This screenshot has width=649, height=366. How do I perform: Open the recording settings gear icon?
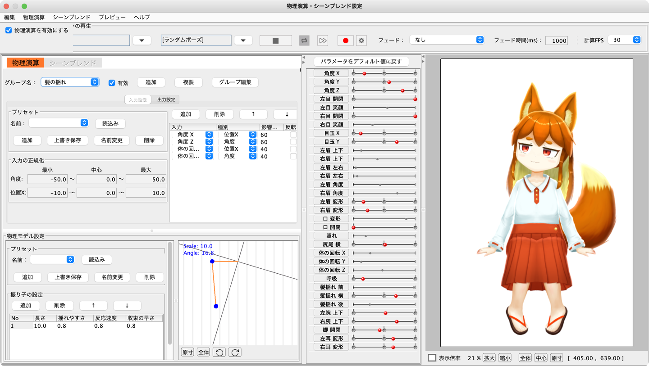pos(361,41)
